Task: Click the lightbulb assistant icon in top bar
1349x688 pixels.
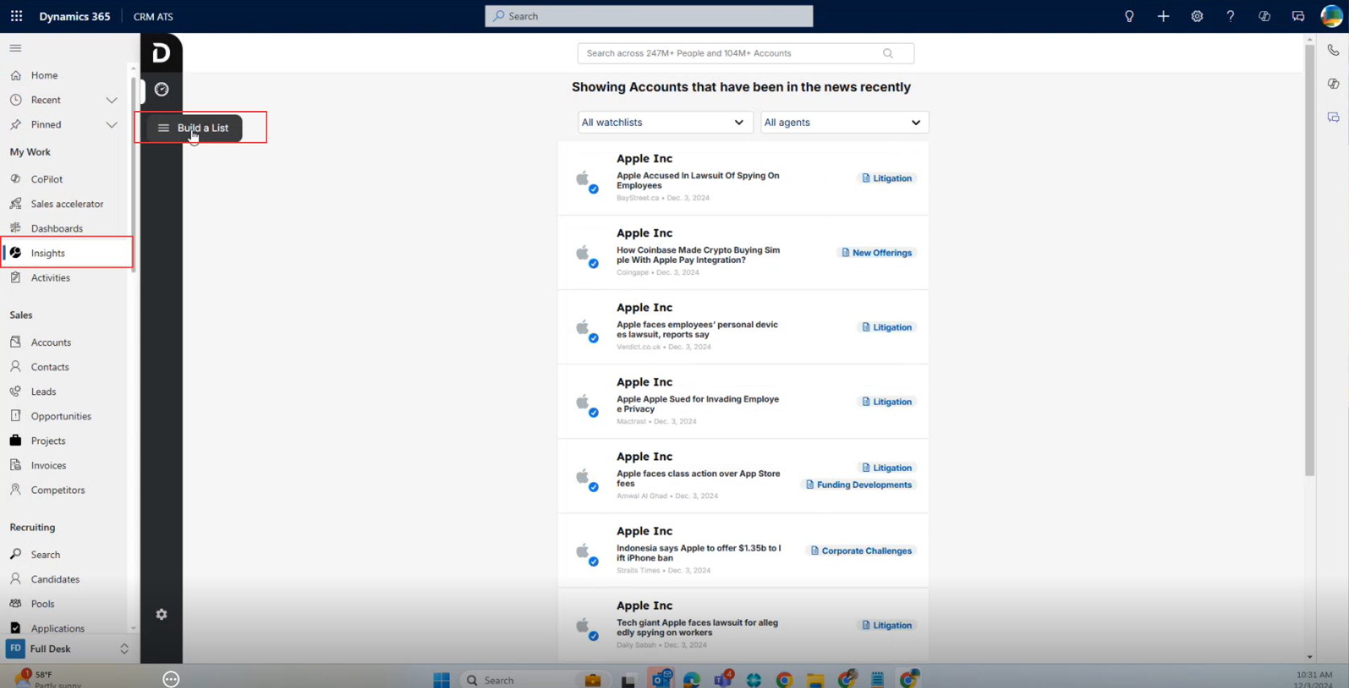Action: coord(1129,16)
